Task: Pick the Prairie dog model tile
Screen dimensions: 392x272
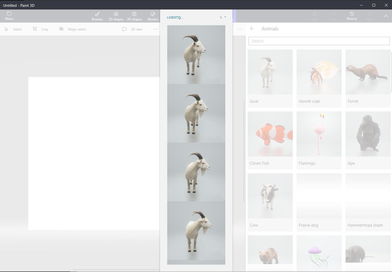Action: [x=319, y=202]
